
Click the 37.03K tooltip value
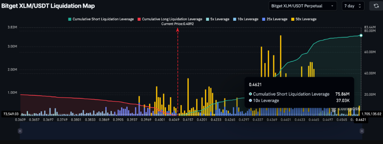click(x=343, y=100)
